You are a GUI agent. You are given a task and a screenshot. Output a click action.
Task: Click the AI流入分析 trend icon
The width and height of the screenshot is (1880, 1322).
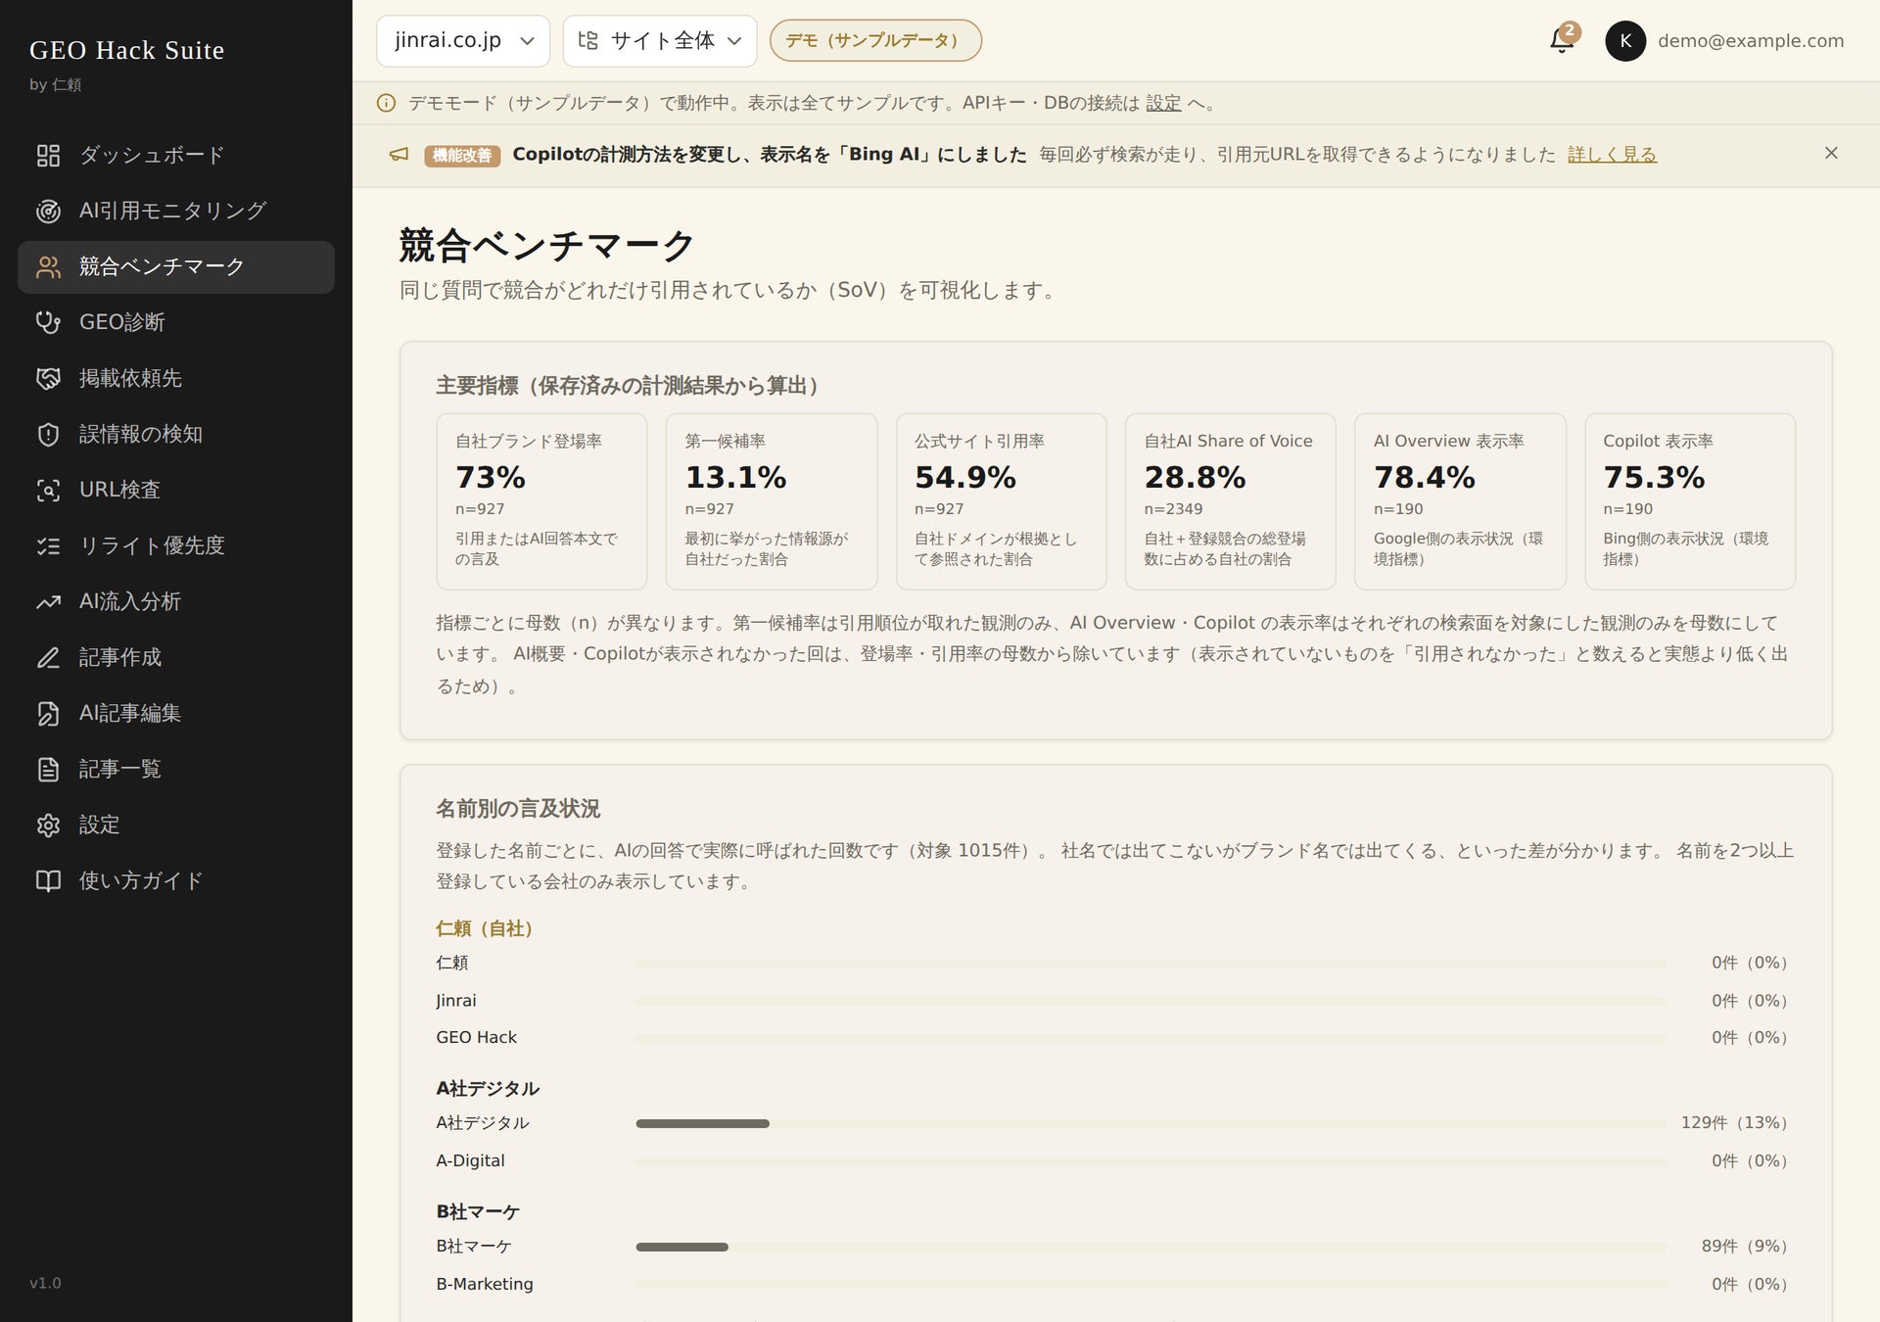click(x=48, y=601)
